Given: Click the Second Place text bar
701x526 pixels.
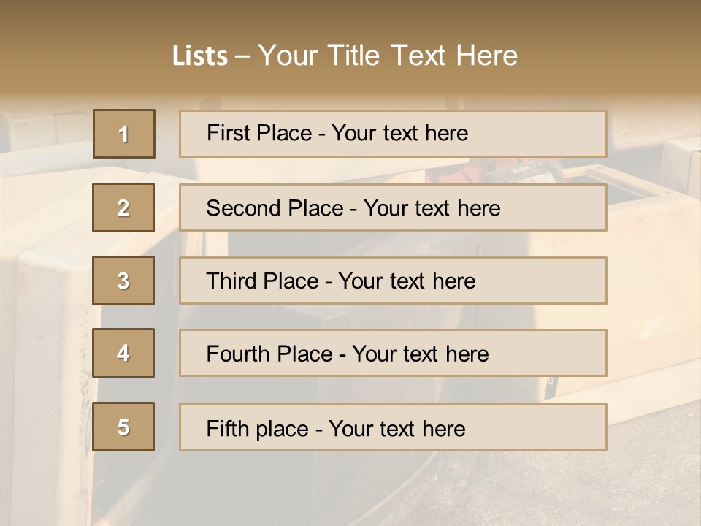Looking at the screenshot, I should tap(393, 207).
